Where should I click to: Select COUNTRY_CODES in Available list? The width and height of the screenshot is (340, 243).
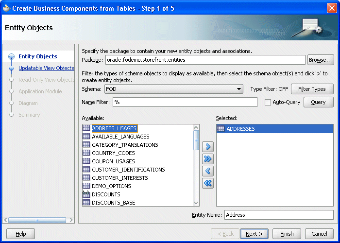coord(113,153)
